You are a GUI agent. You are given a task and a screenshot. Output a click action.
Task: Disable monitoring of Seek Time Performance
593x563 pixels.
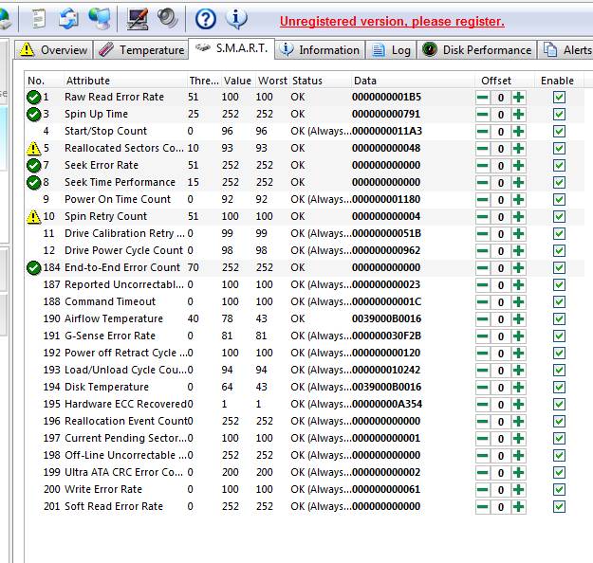coord(559,183)
